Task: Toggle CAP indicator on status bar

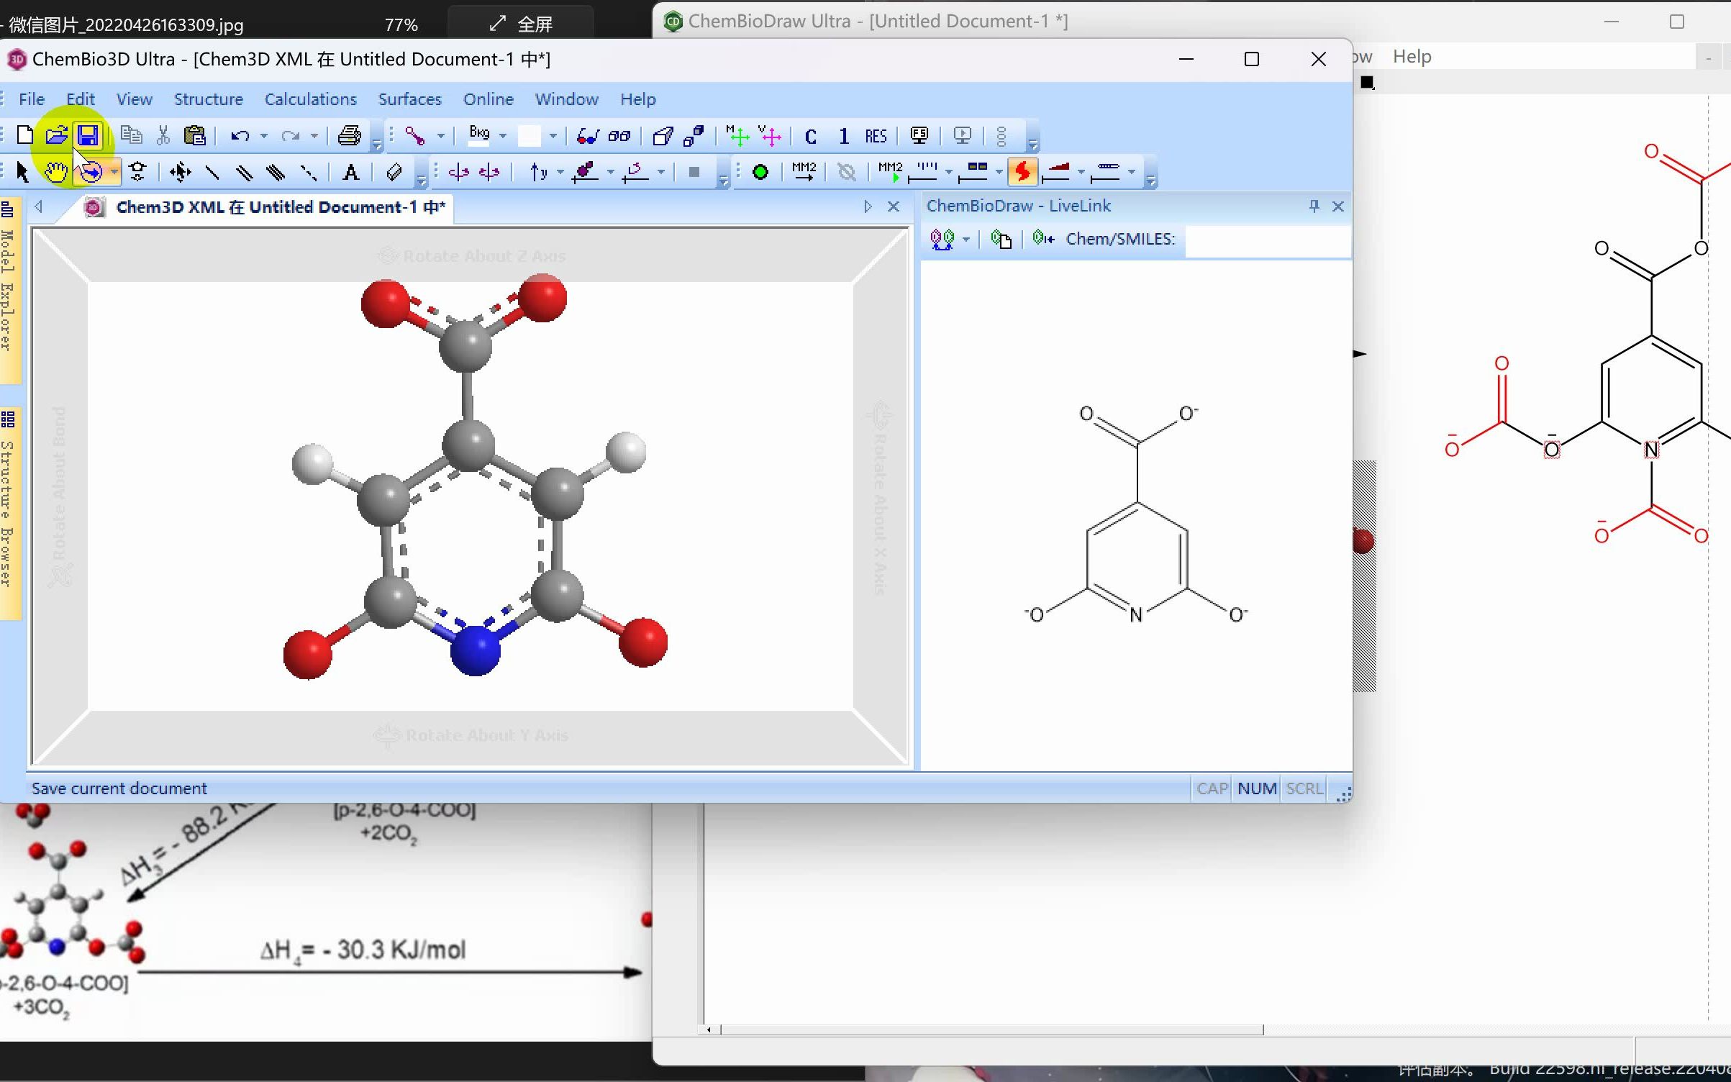Action: 1212,788
